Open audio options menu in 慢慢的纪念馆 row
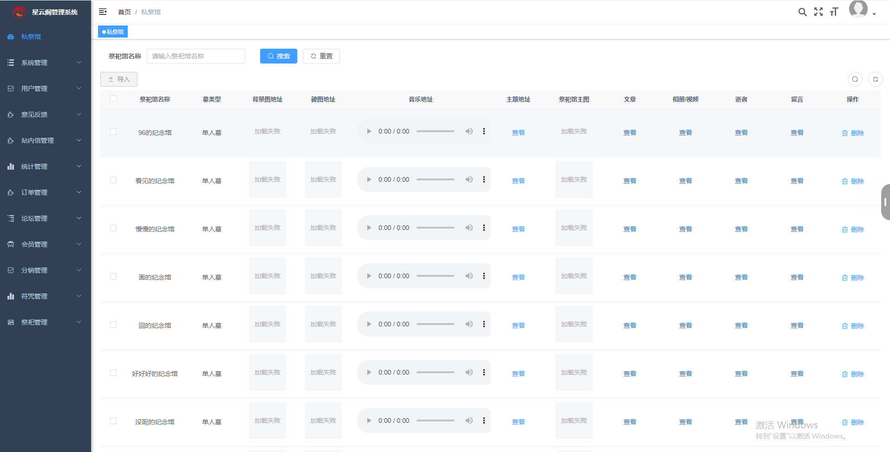 pos(484,228)
